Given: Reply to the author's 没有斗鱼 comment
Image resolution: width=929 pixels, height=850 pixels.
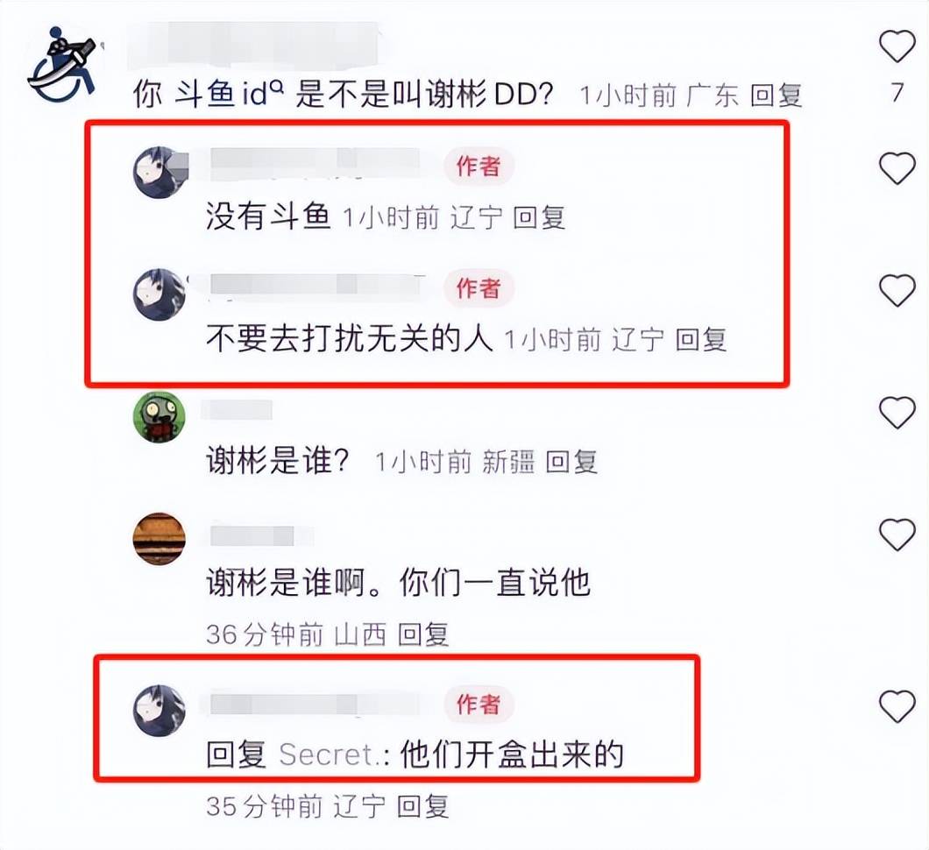Looking at the screenshot, I should tap(539, 217).
